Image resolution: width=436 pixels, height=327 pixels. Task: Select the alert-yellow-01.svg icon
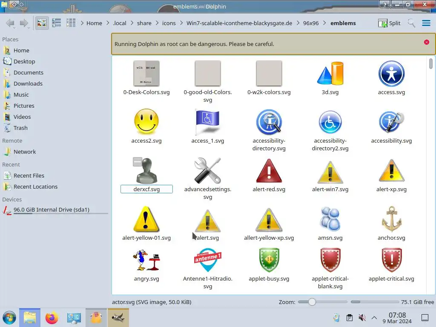[146, 219]
